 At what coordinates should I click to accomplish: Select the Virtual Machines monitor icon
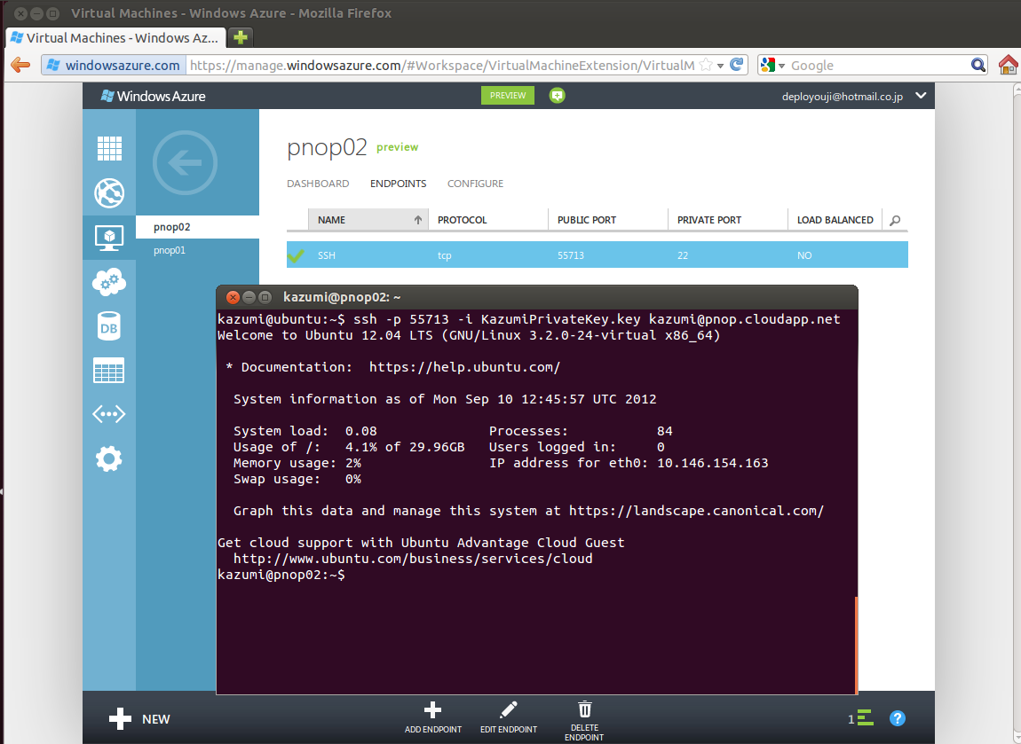109,238
